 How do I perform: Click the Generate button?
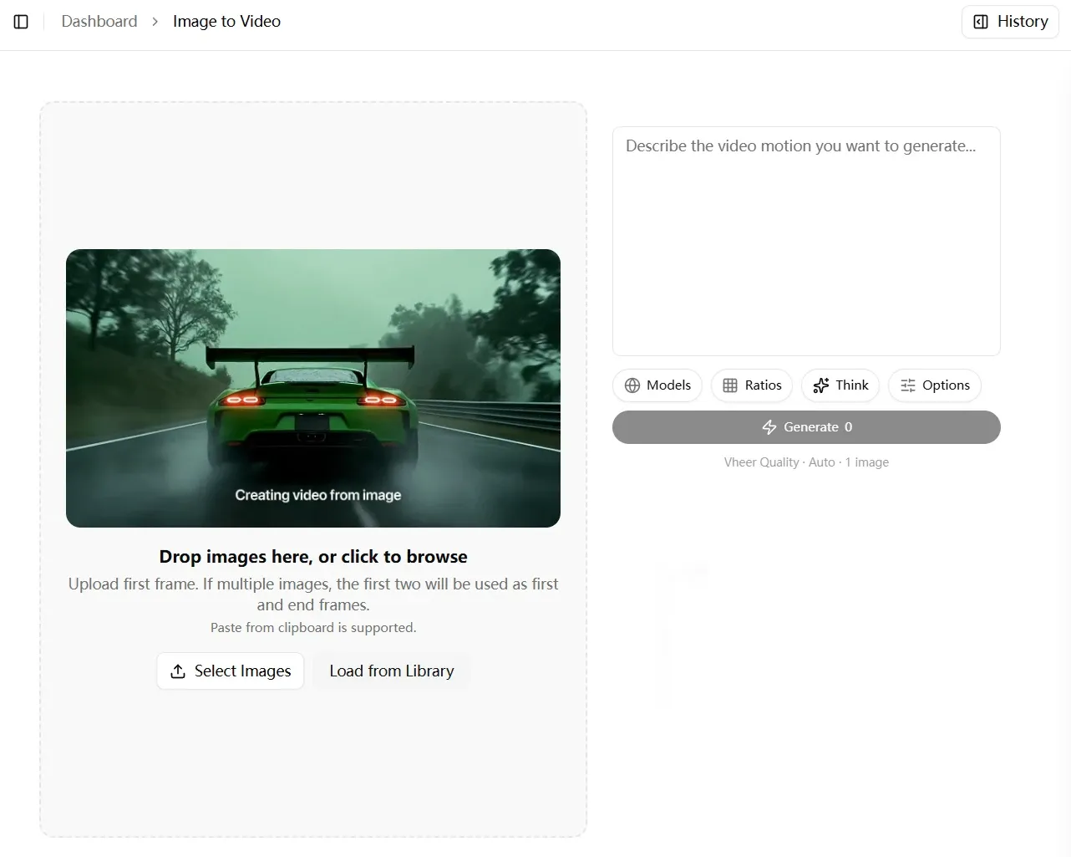click(x=806, y=427)
